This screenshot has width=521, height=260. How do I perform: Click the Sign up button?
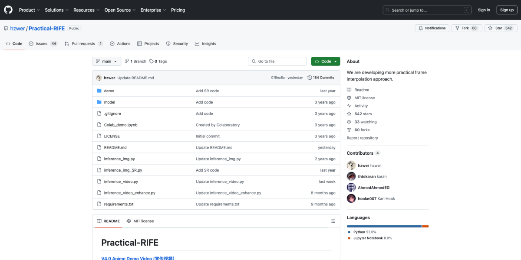(507, 10)
